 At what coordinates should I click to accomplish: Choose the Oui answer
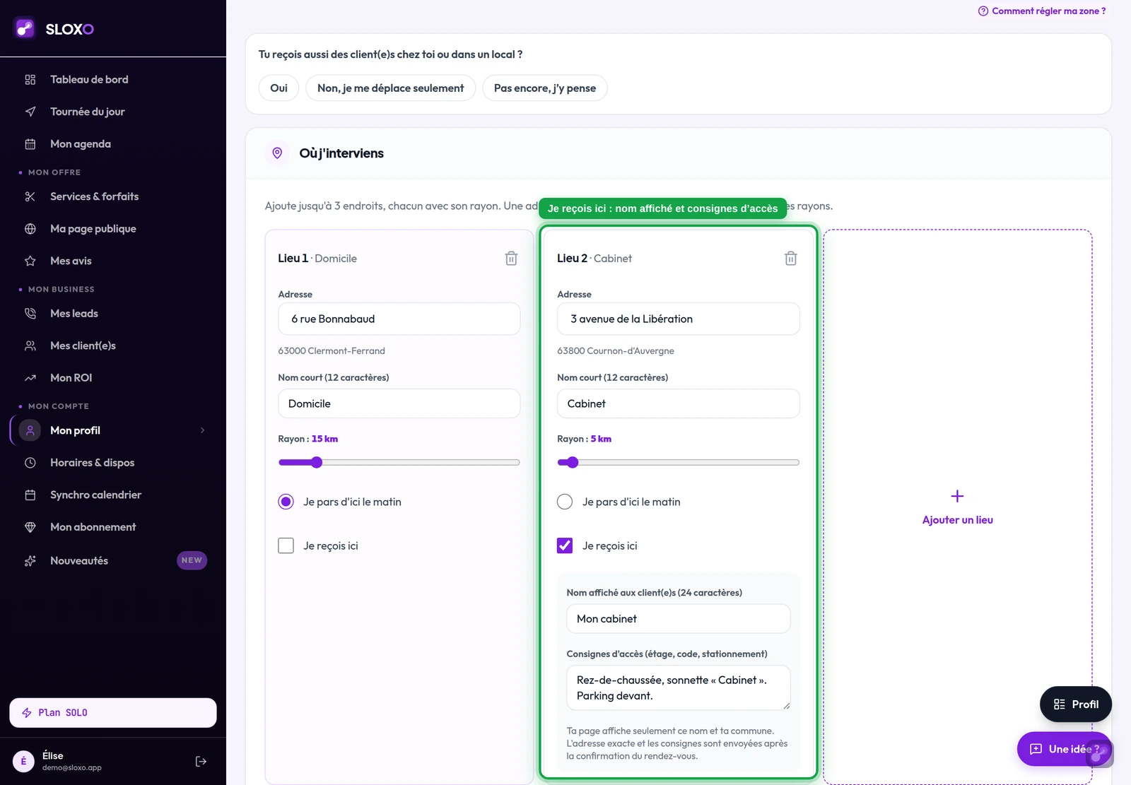279,88
